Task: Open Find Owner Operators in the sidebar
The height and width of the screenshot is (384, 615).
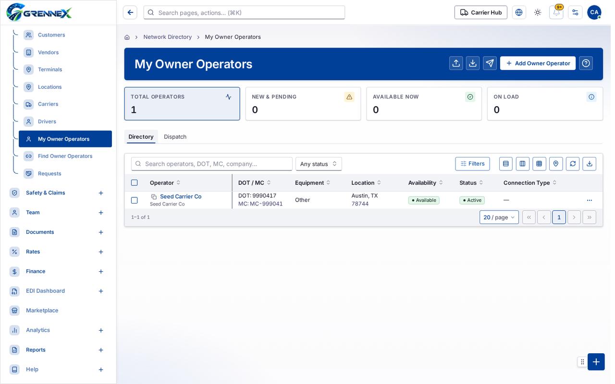Action: click(x=65, y=156)
